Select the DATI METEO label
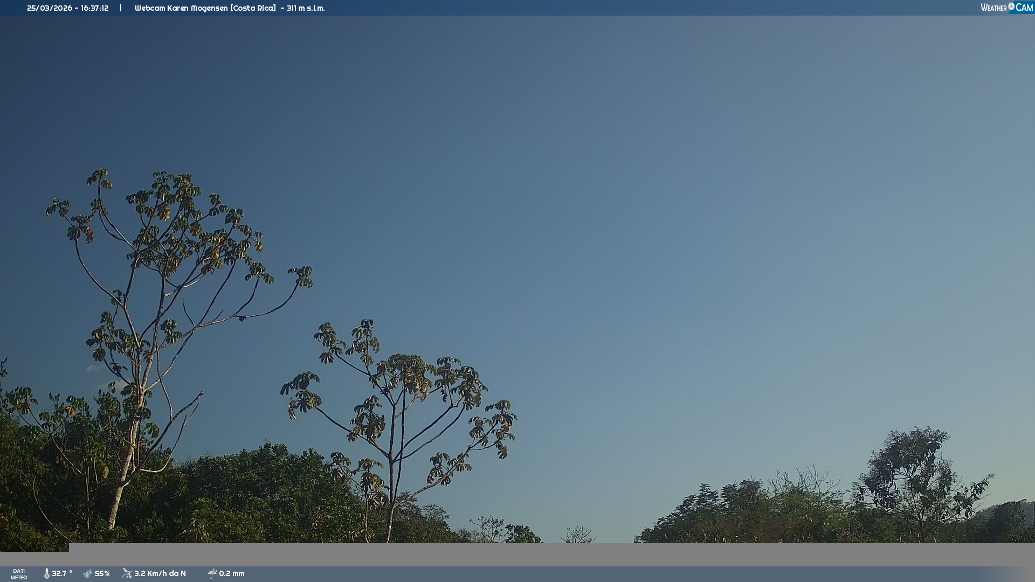The height and width of the screenshot is (582, 1035). point(19,574)
